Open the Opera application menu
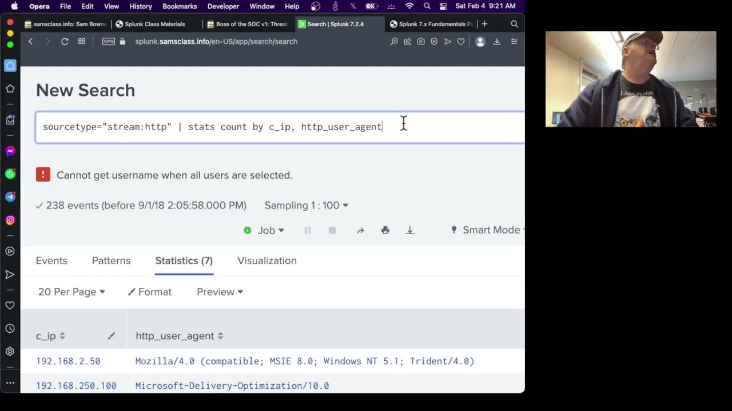The image size is (732, 411). point(39,6)
